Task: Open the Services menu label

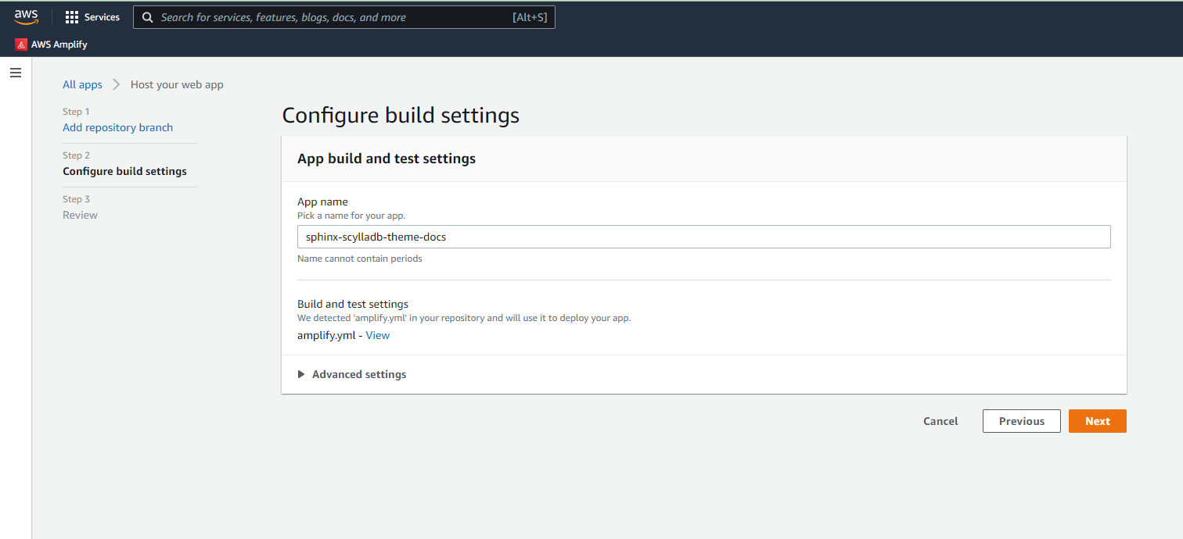Action: tap(102, 17)
